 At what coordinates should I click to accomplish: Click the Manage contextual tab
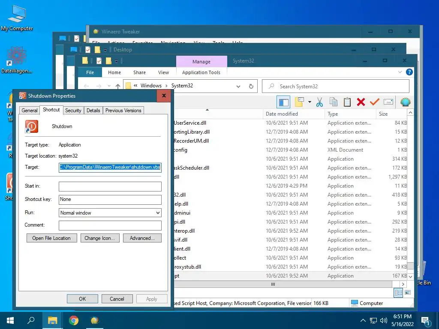point(201,62)
